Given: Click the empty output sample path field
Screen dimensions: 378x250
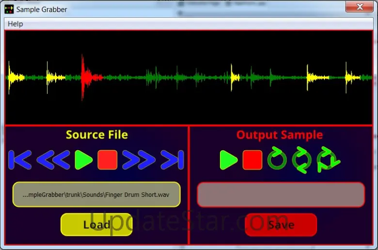Looking at the screenshot, I should [281, 194].
